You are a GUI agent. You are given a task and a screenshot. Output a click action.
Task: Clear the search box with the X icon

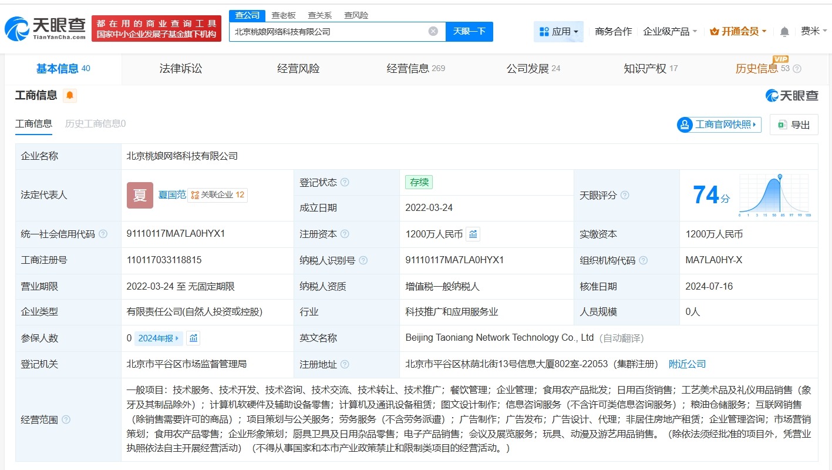433,32
